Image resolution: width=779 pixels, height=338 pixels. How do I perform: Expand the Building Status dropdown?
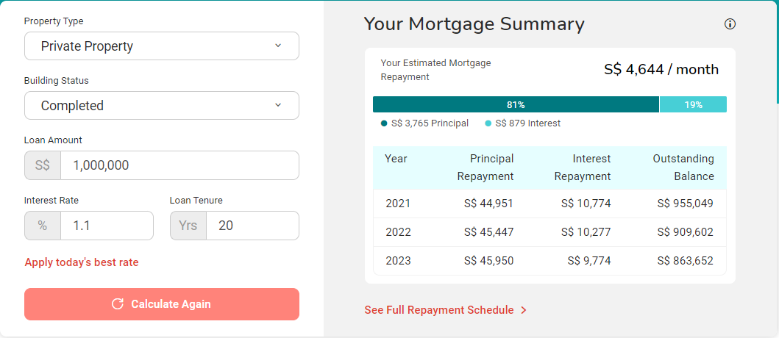point(161,106)
